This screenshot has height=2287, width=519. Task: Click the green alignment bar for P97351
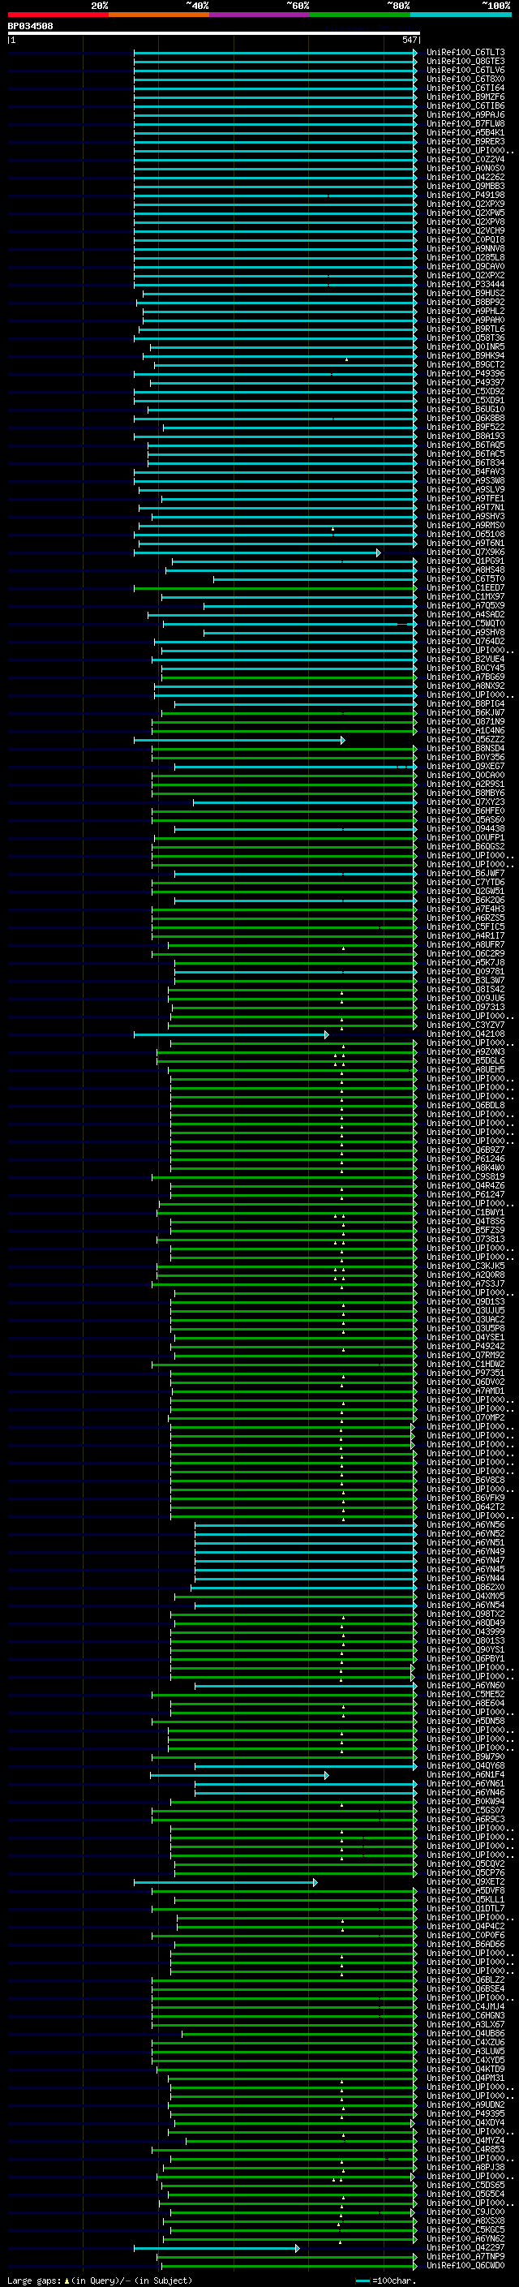pyautogui.click(x=294, y=1373)
